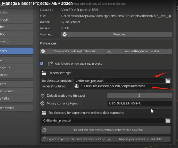Browse folder for projects directory

(x=168, y=81)
